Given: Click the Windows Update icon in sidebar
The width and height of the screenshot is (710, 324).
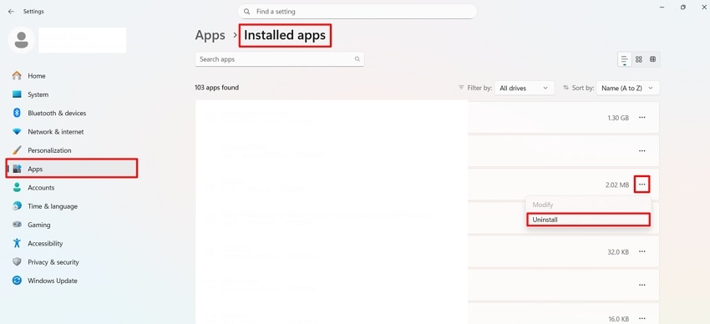Looking at the screenshot, I should pos(18,281).
